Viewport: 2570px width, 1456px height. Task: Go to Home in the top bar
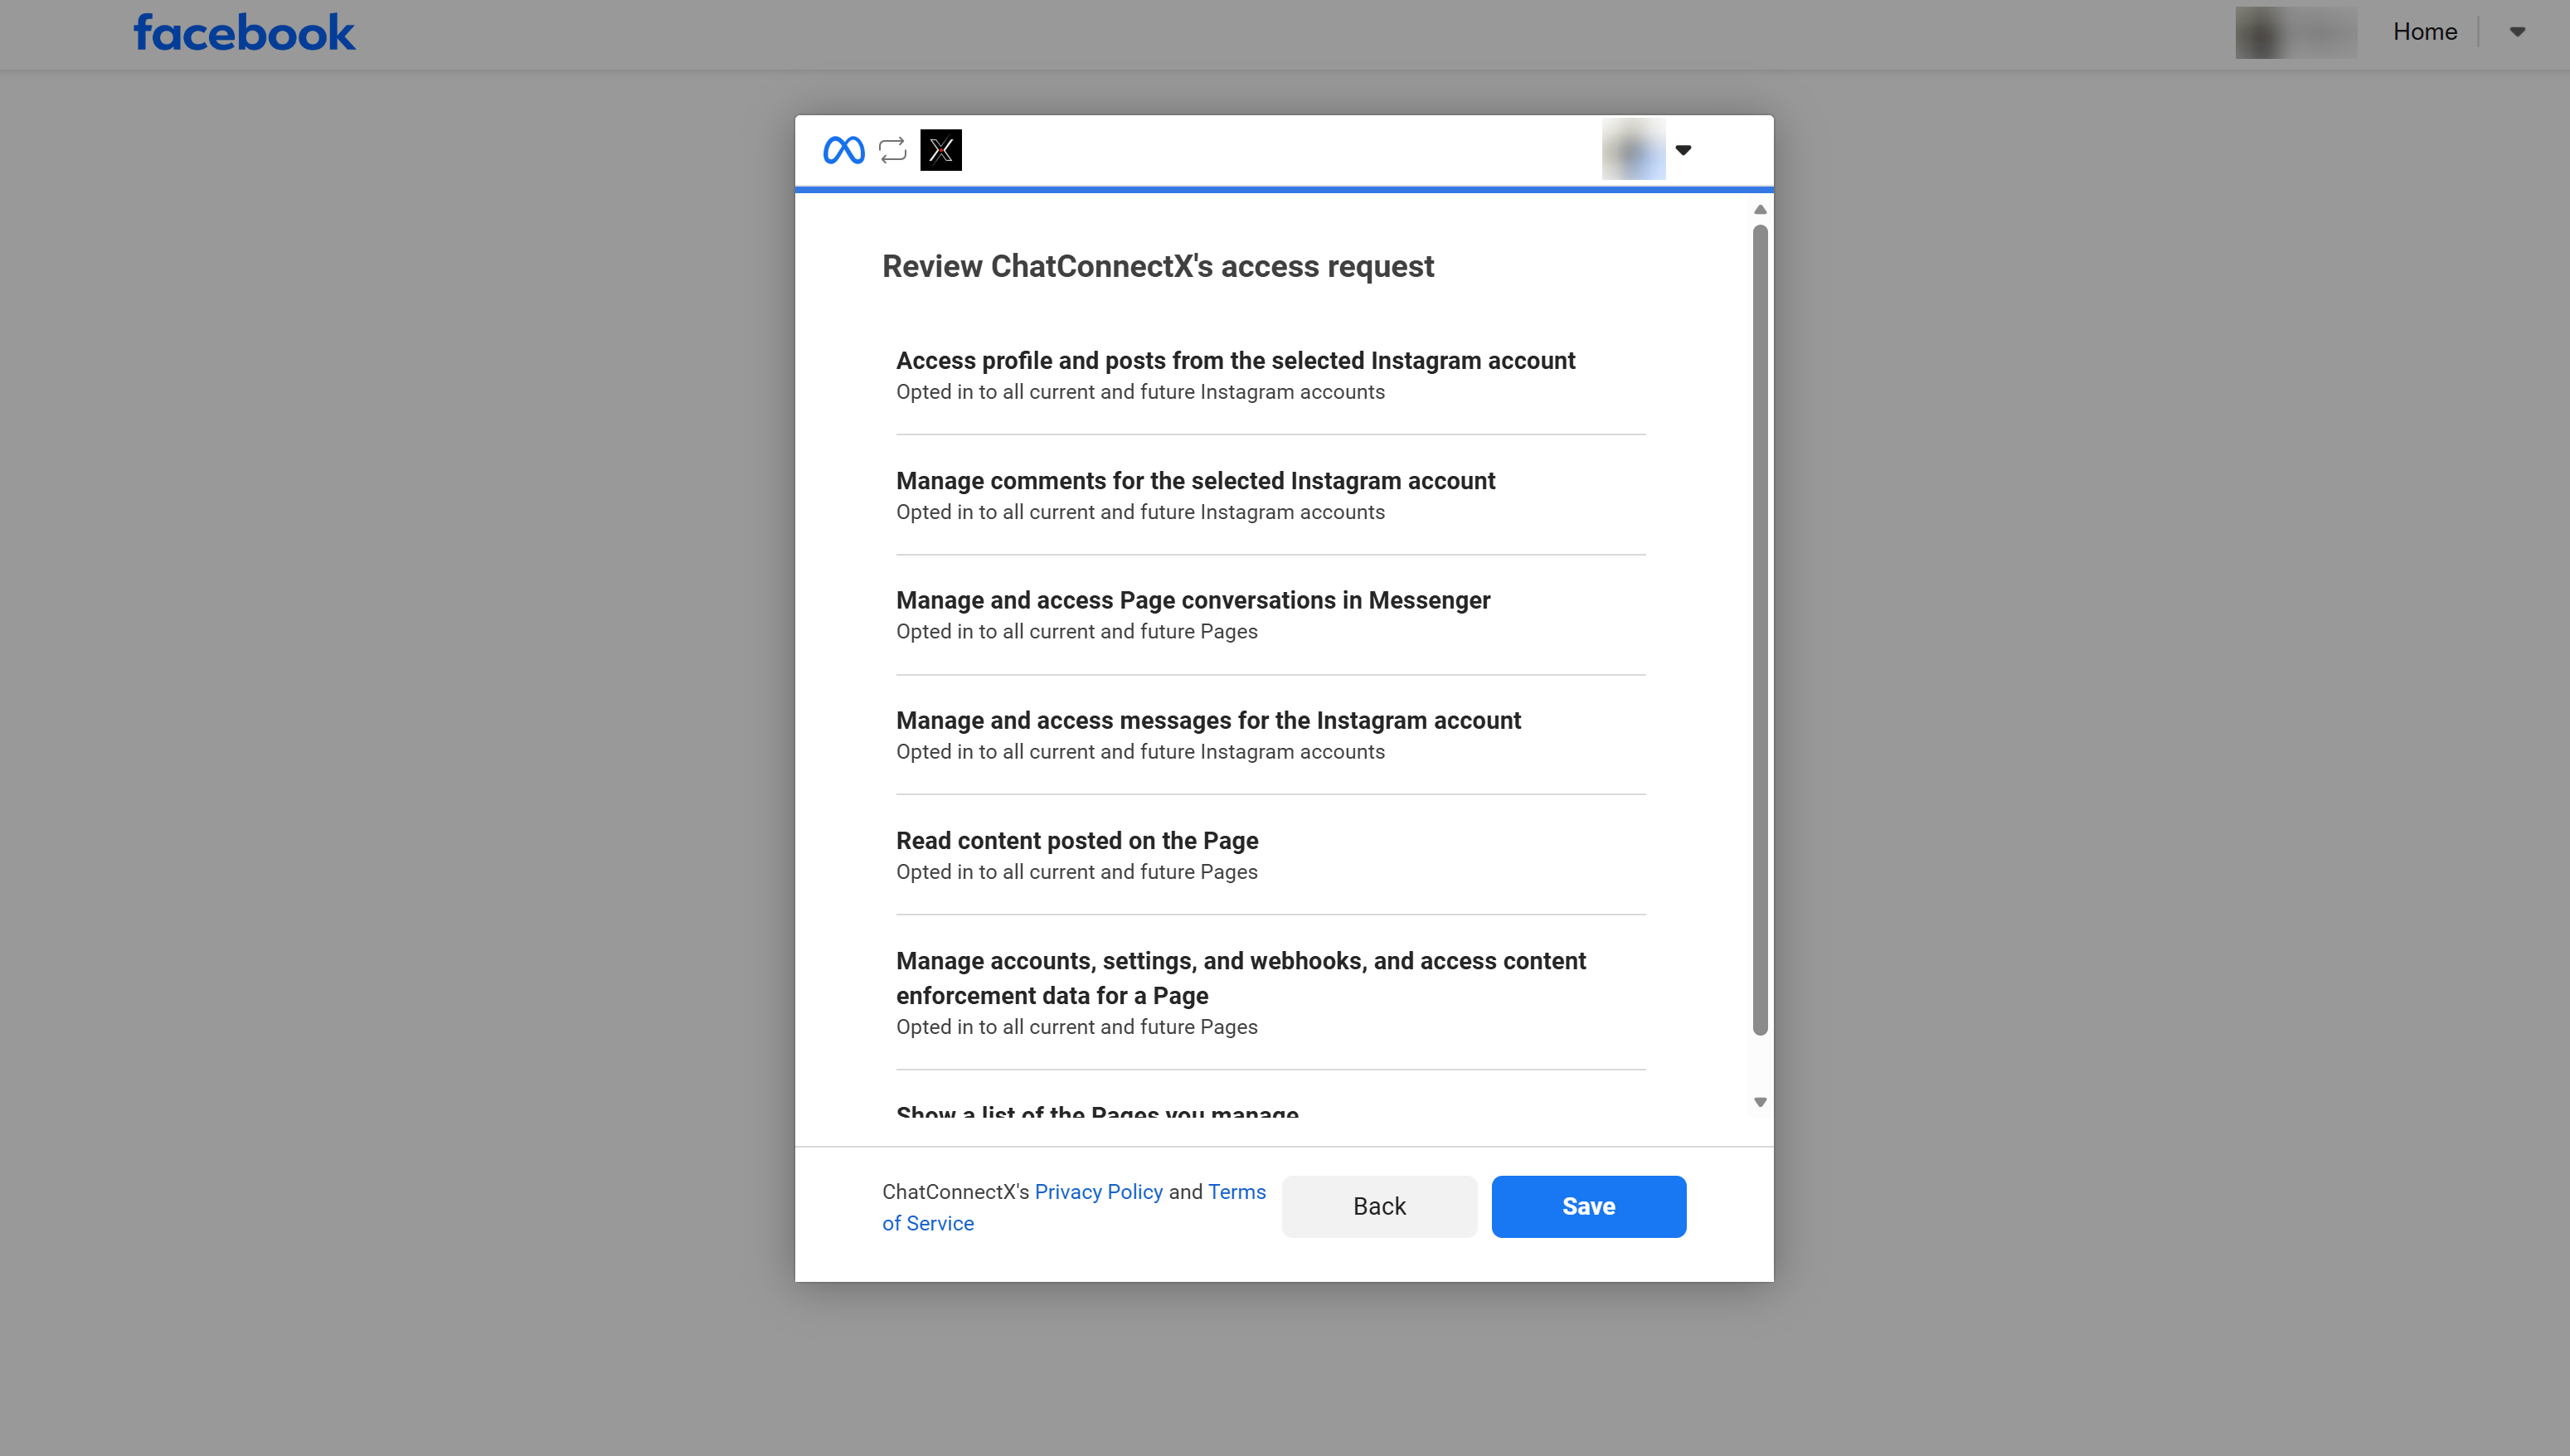pyautogui.click(x=2424, y=32)
